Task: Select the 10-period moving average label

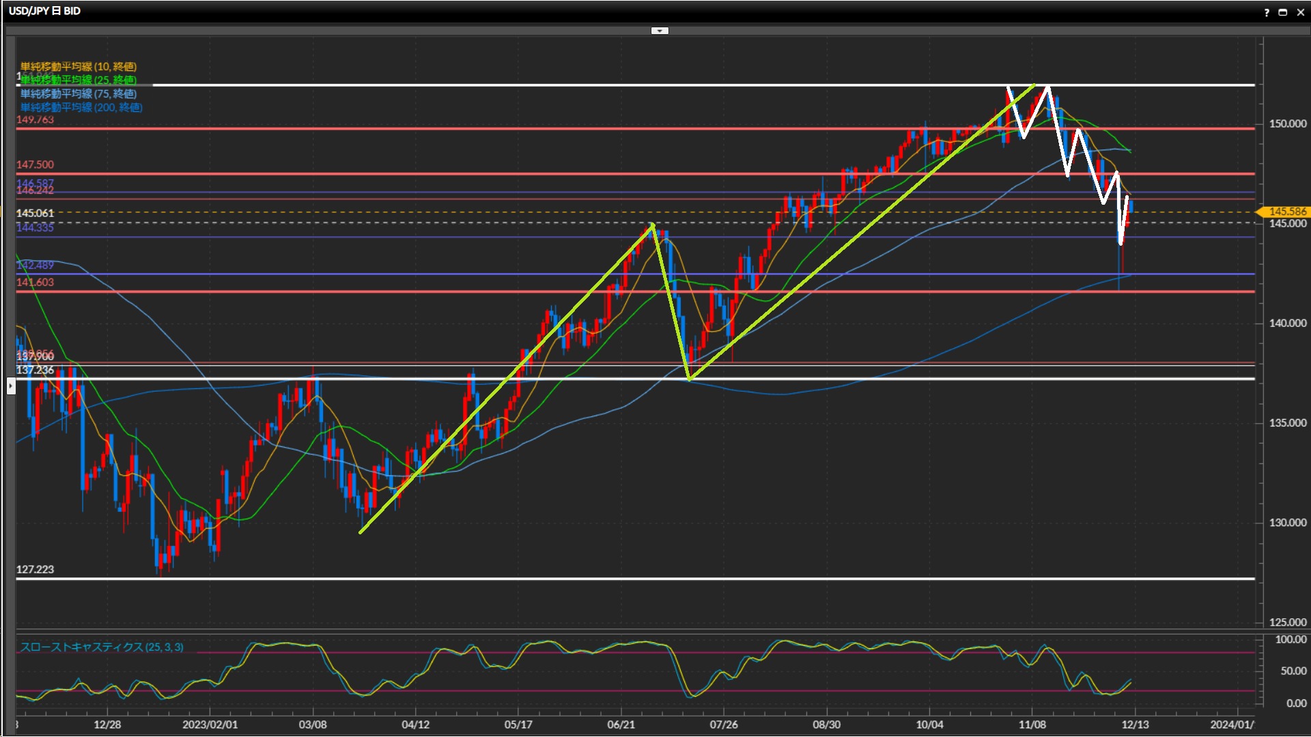Action: coord(79,66)
